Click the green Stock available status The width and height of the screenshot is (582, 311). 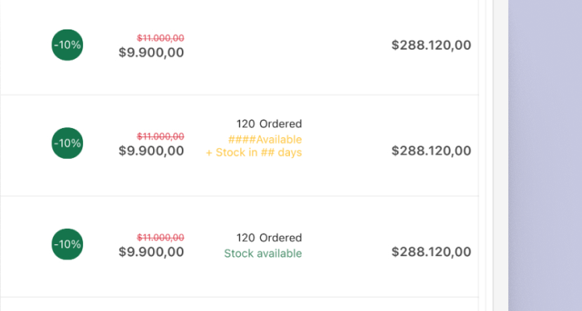pyautogui.click(x=263, y=254)
